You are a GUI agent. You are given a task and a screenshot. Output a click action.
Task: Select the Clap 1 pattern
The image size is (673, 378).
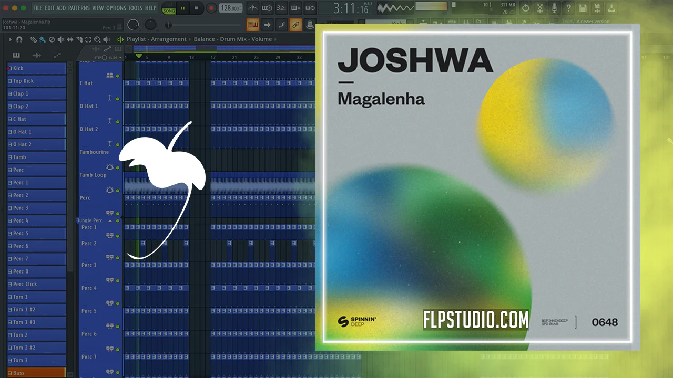coord(37,93)
